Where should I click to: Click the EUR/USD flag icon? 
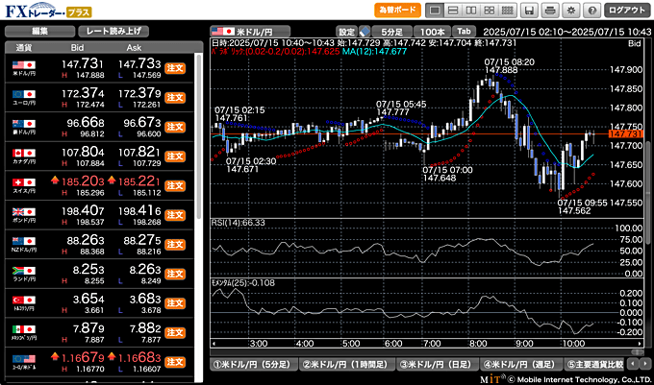click(24, 359)
